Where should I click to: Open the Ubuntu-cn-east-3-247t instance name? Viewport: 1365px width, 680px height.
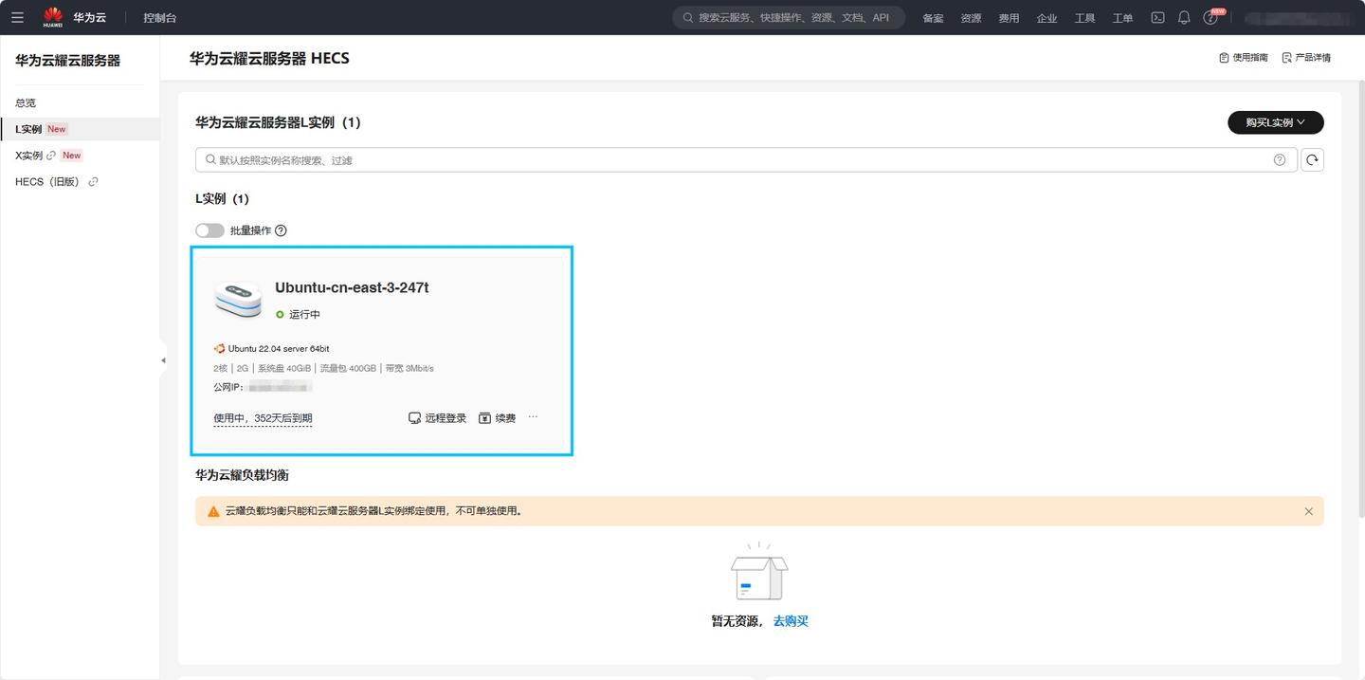coord(352,287)
